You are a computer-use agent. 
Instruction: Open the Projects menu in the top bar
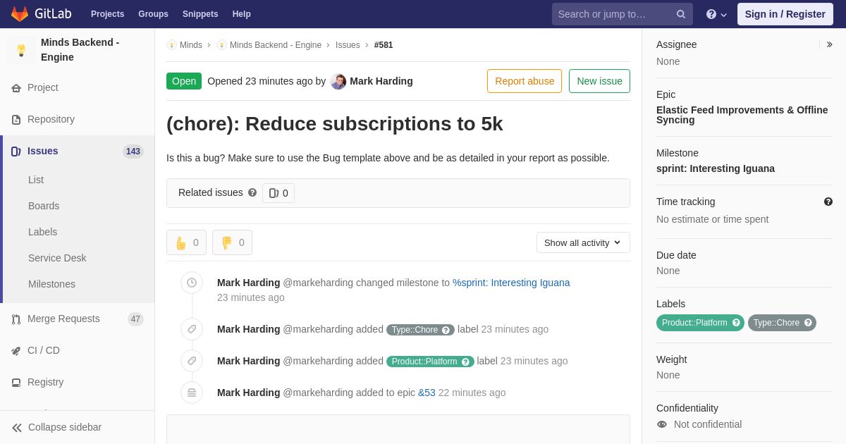click(x=107, y=14)
